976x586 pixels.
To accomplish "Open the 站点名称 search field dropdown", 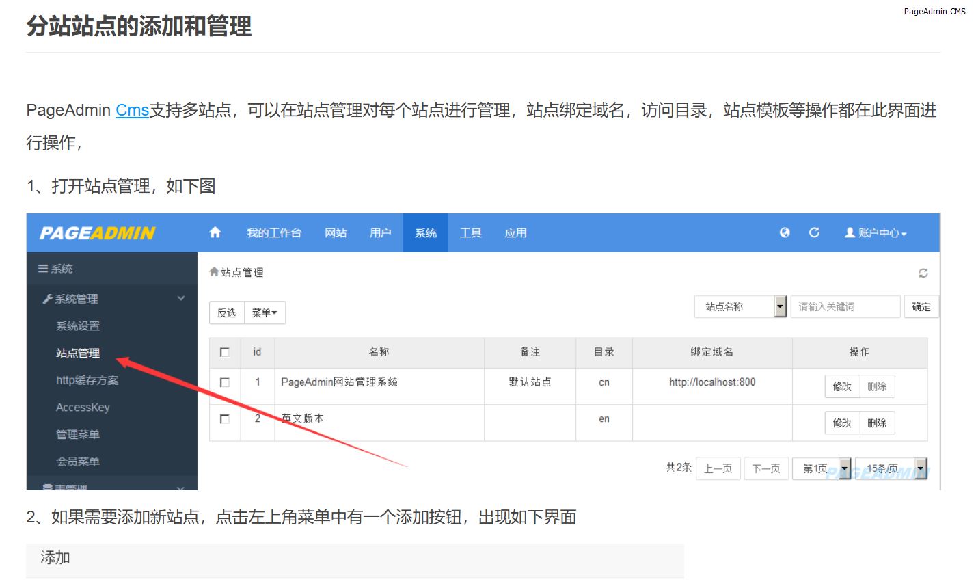I will coord(780,307).
